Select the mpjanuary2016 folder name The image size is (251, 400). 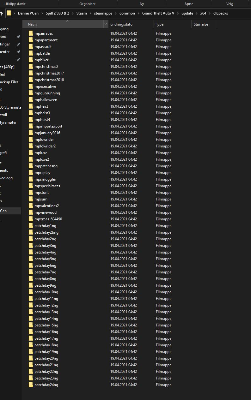(47, 133)
